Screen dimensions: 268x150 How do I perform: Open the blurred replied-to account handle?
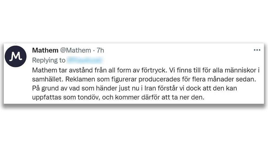click(85, 60)
